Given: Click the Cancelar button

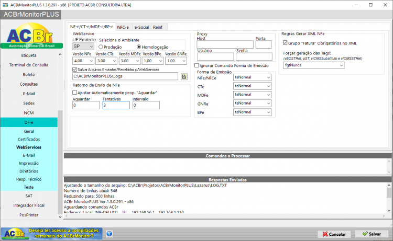Looking at the screenshot, I should click(x=334, y=234).
